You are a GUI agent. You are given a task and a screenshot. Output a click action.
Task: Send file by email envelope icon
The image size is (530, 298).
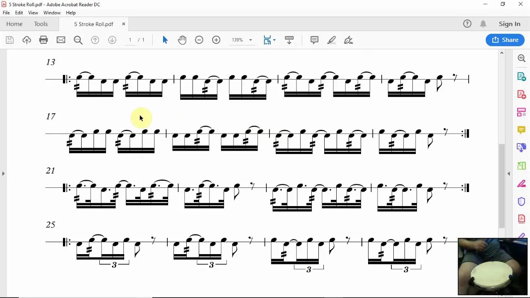click(x=61, y=40)
